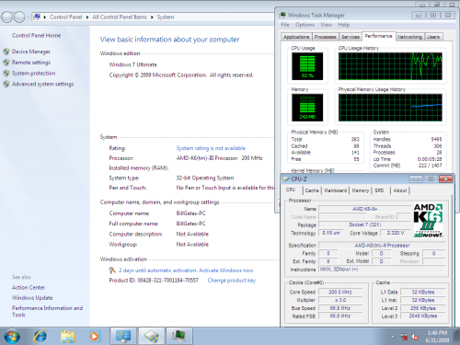This screenshot has width=460, height=345.
Task: Switch to Services tab in Task Manager
Action: [x=351, y=37]
